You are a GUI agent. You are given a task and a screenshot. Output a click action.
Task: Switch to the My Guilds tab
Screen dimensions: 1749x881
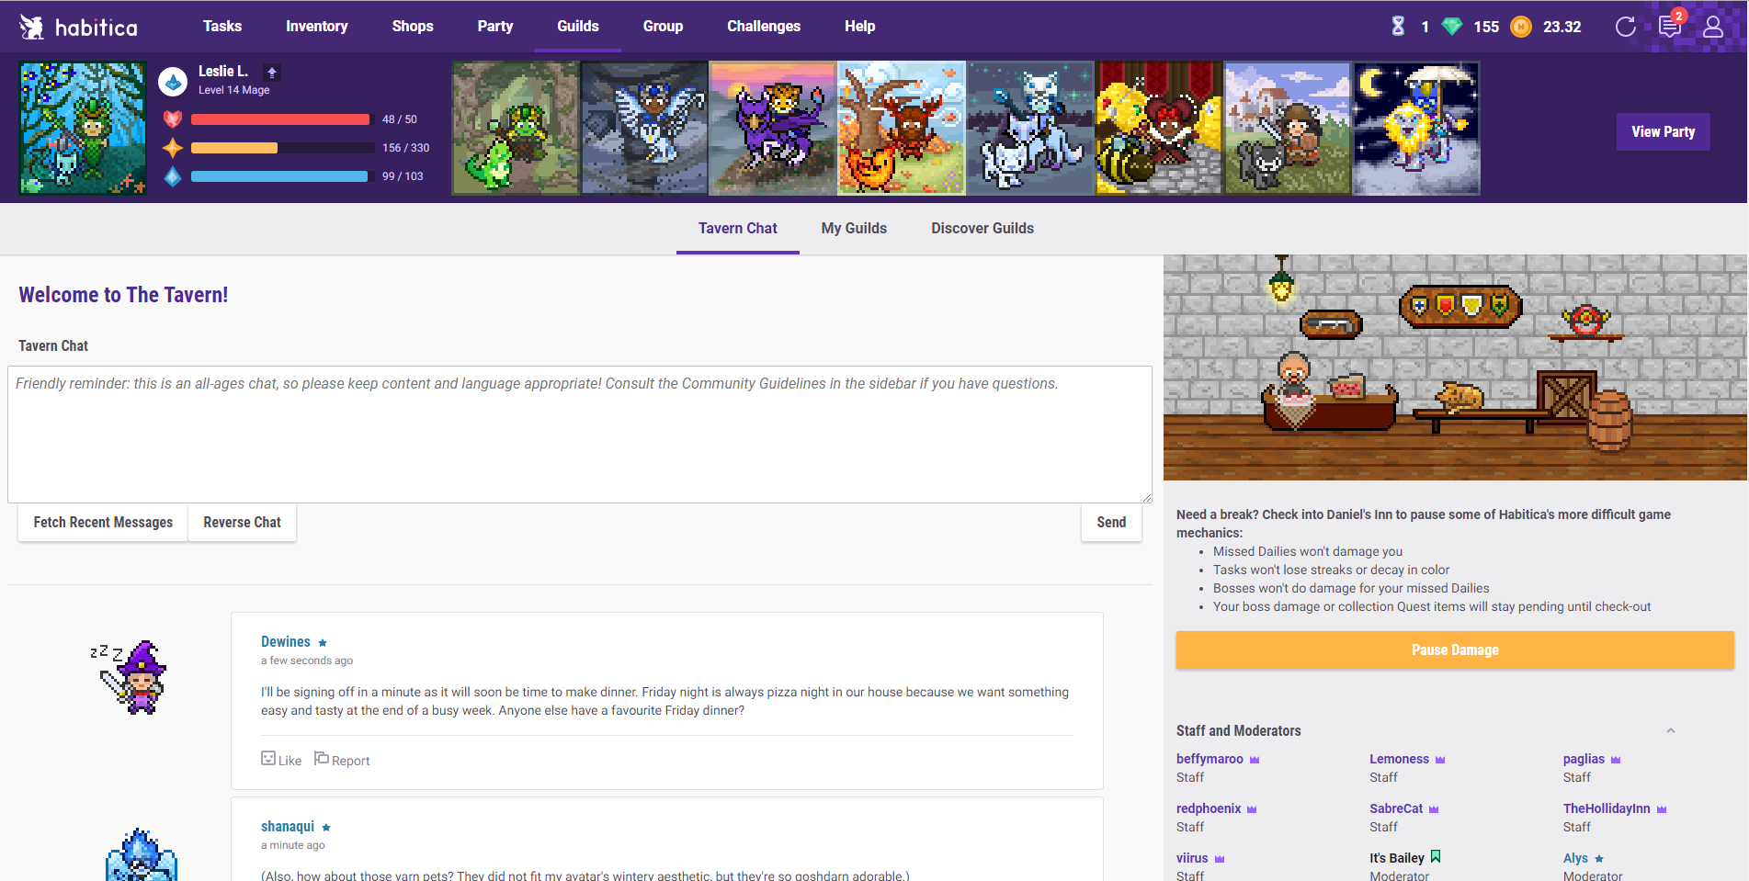[x=854, y=228]
